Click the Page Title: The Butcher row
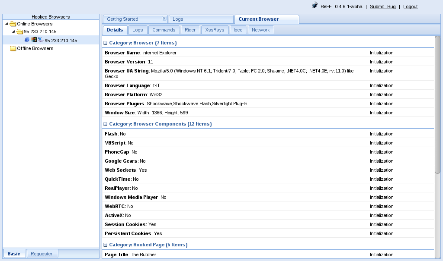The image size is (443, 261). [268, 255]
